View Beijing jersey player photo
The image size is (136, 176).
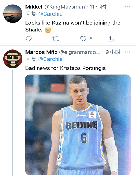(78, 125)
